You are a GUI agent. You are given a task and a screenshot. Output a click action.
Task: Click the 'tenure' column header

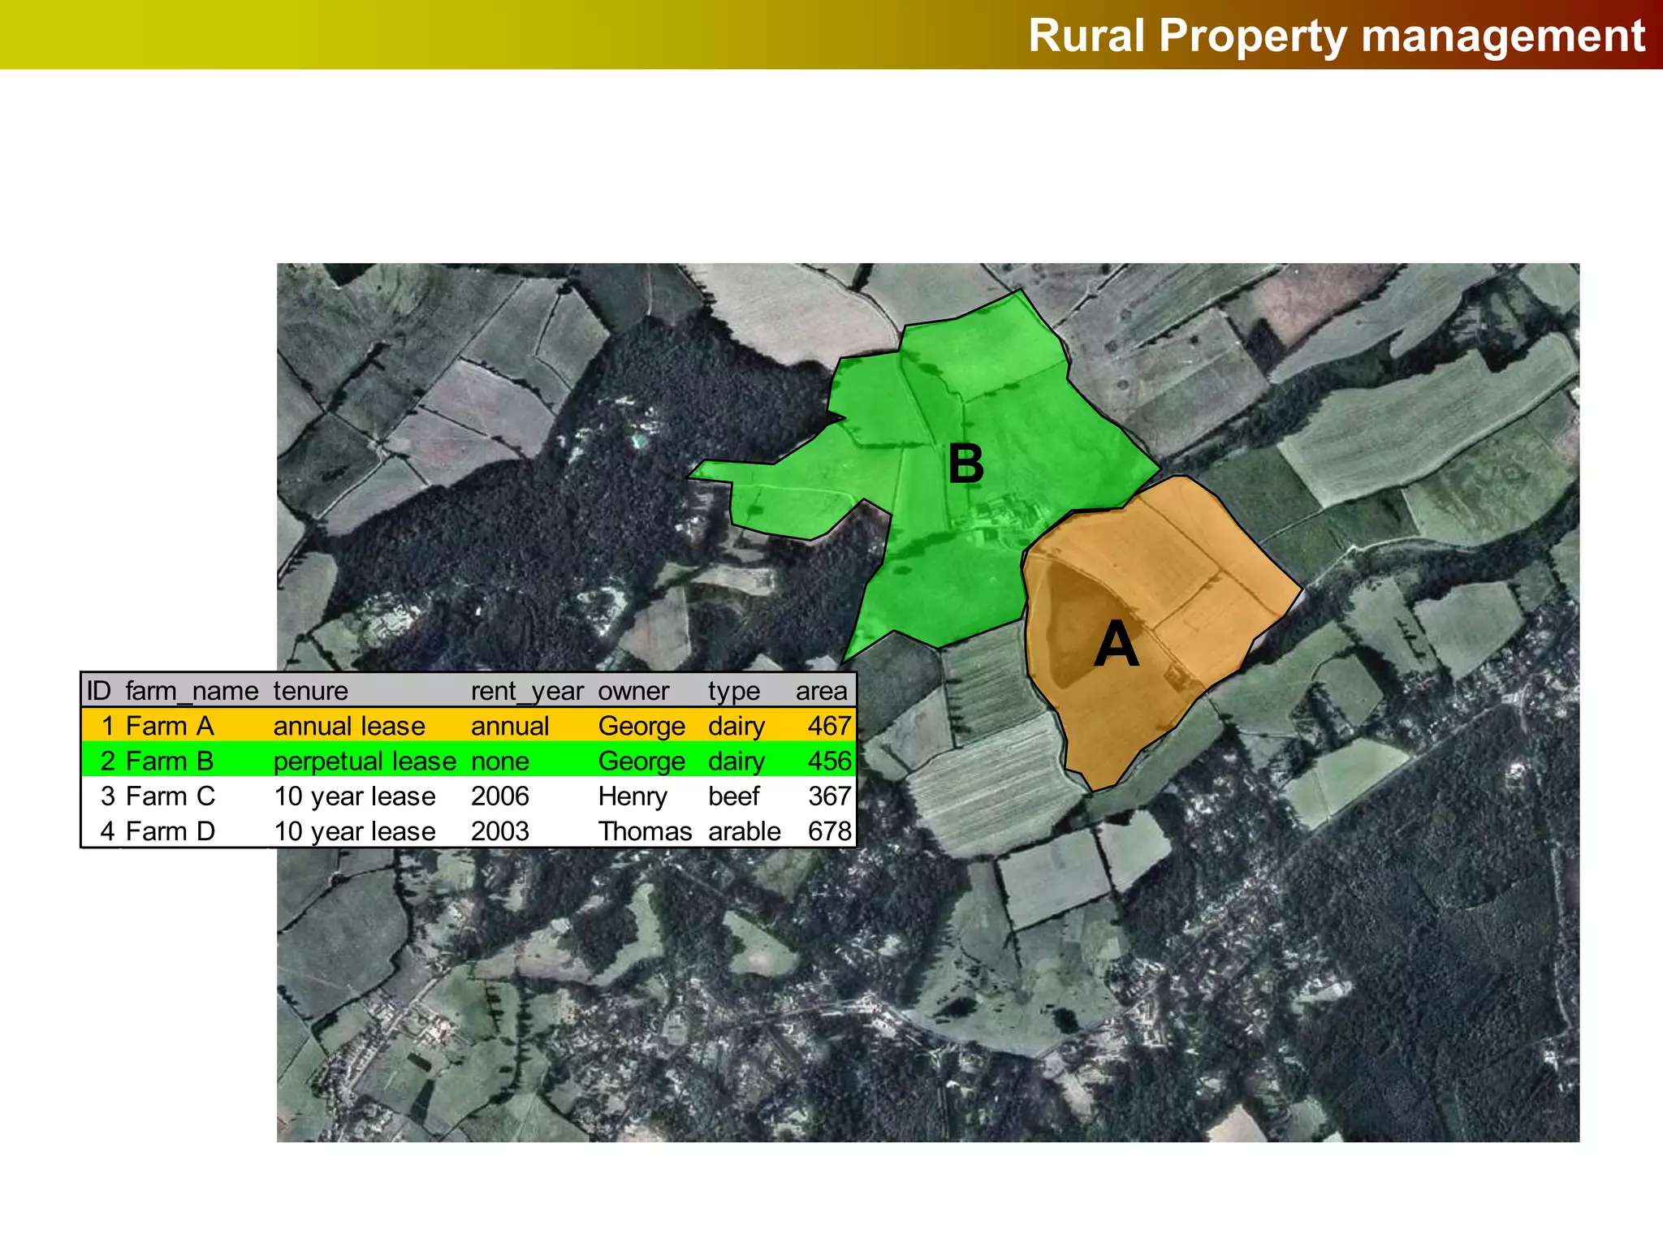(x=310, y=691)
